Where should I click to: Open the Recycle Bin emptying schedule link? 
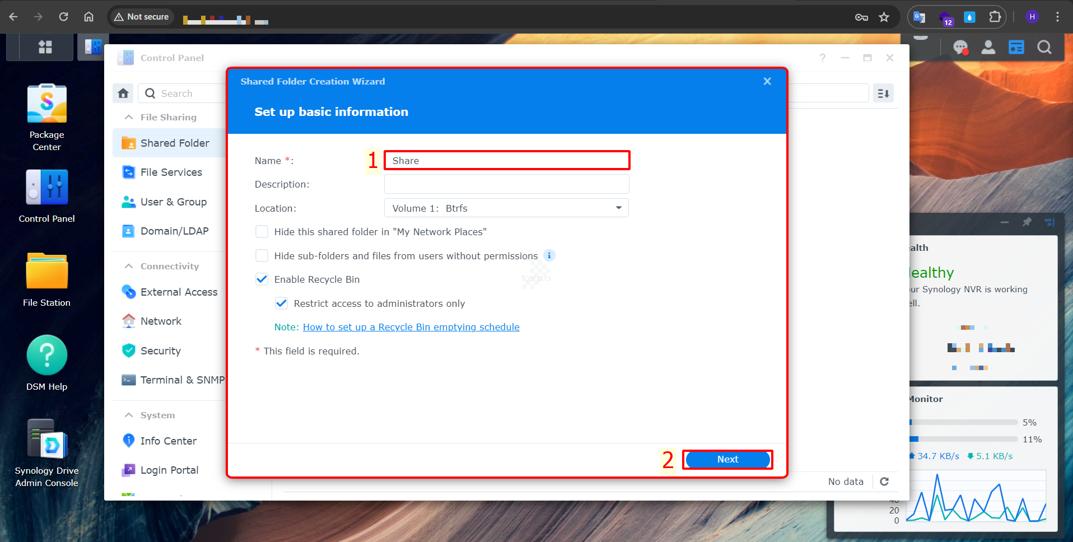[x=411, y=327]
